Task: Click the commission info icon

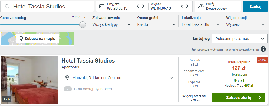Action: (x=263, y=49)
